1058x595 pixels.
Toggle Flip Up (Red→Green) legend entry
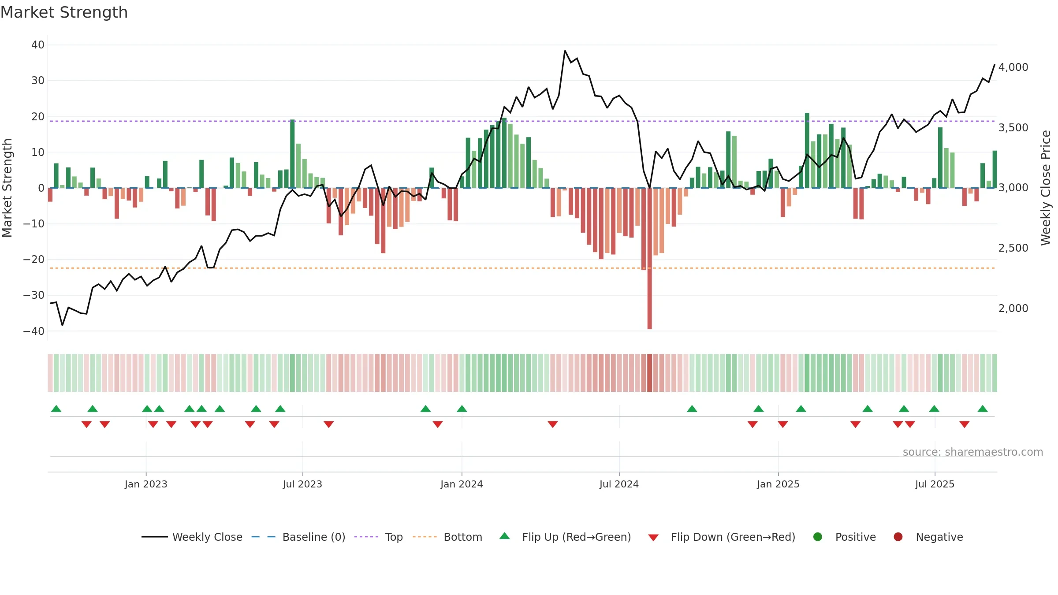[565, 537]
